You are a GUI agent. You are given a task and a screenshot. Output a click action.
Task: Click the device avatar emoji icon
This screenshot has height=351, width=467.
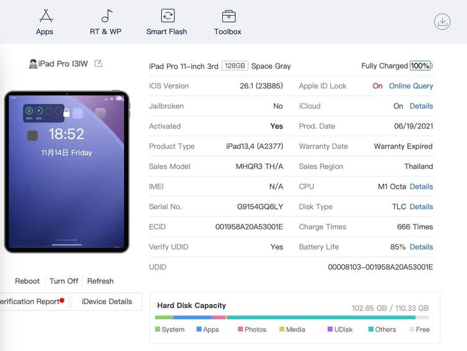tap(33, 64)
